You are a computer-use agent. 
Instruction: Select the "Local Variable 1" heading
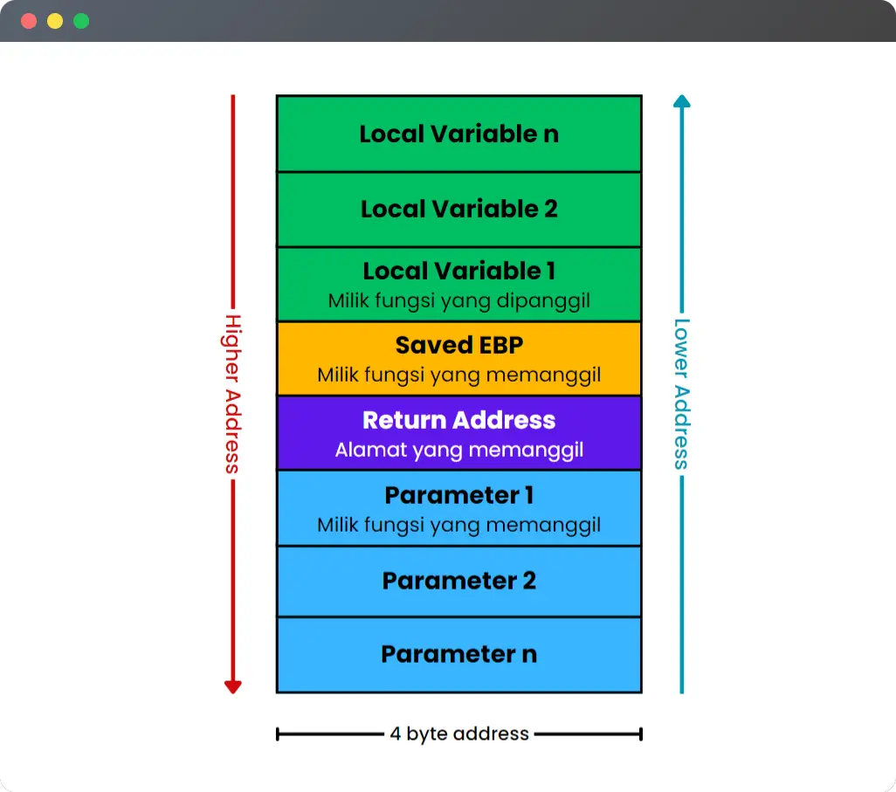click(458, 271)
